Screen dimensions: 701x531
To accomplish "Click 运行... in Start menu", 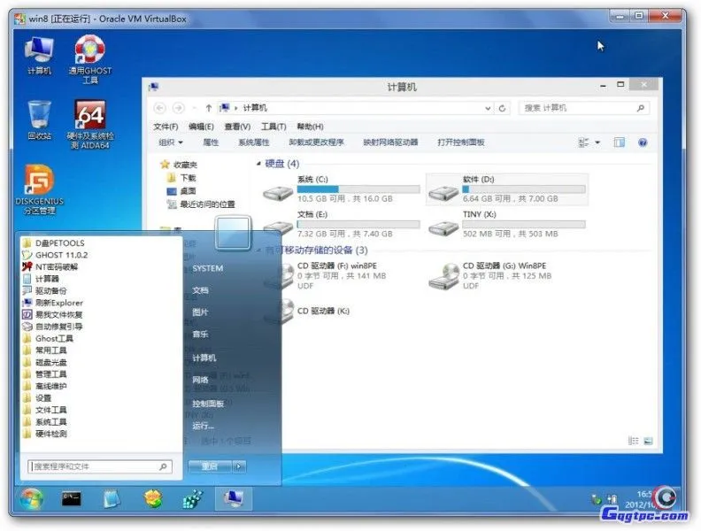I will (x=203, y=426).
